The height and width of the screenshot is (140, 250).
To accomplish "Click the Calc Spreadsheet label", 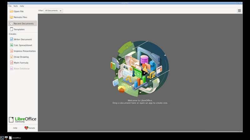I will point(23,45).
